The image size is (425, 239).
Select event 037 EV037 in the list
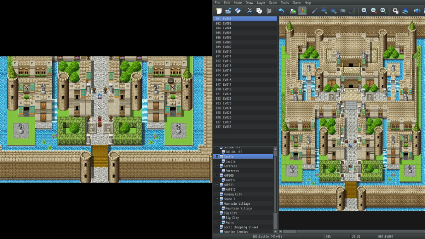[245, 127]
